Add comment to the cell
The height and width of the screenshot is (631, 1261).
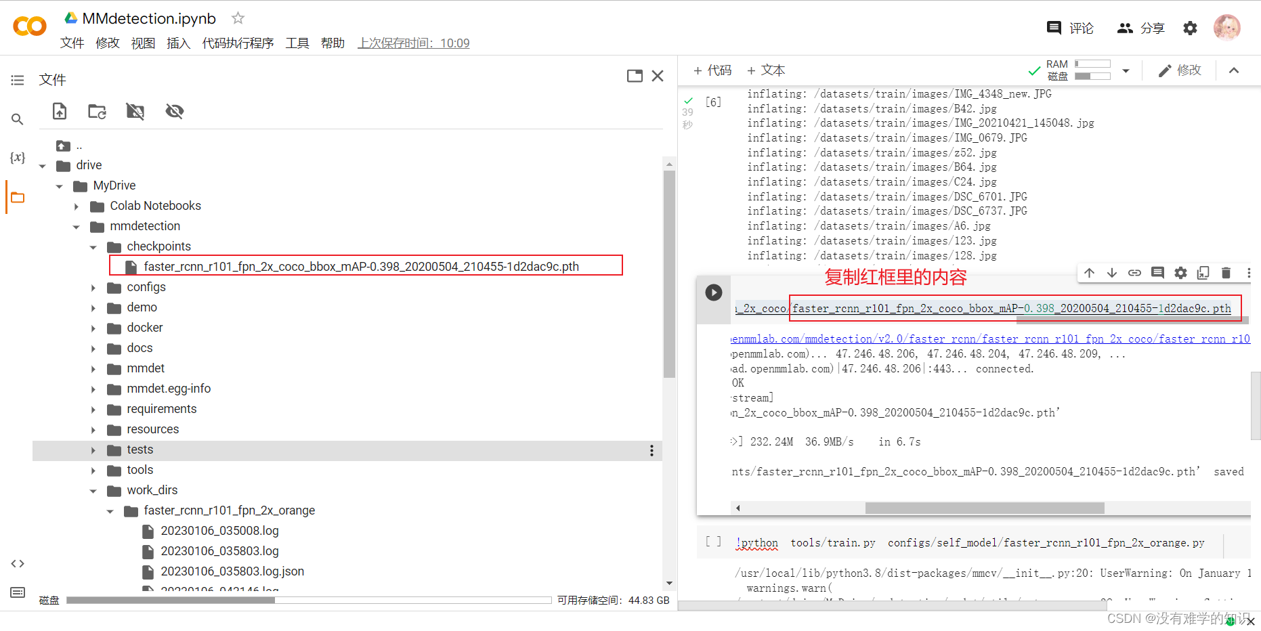pos(1157,273)
